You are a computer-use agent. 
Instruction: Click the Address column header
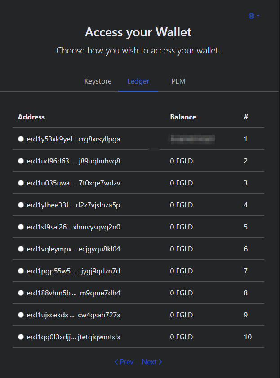click(x=31, y=117)
